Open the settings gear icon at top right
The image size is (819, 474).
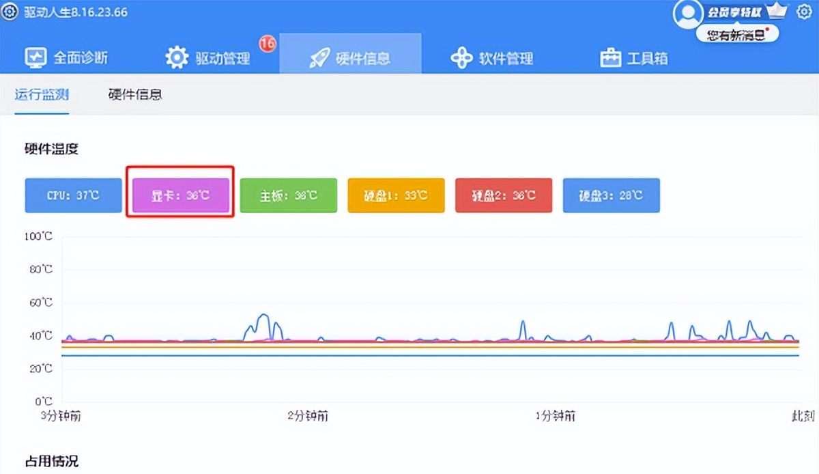(804, 12)
